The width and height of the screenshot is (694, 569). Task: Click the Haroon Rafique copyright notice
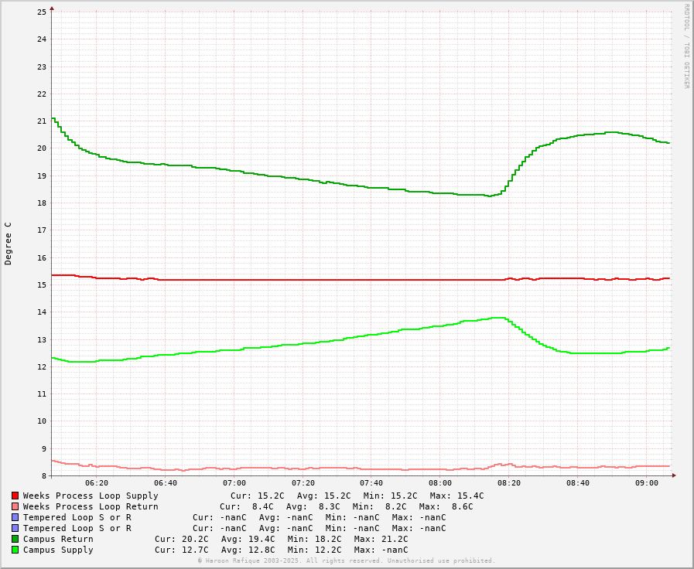[347, 560]
